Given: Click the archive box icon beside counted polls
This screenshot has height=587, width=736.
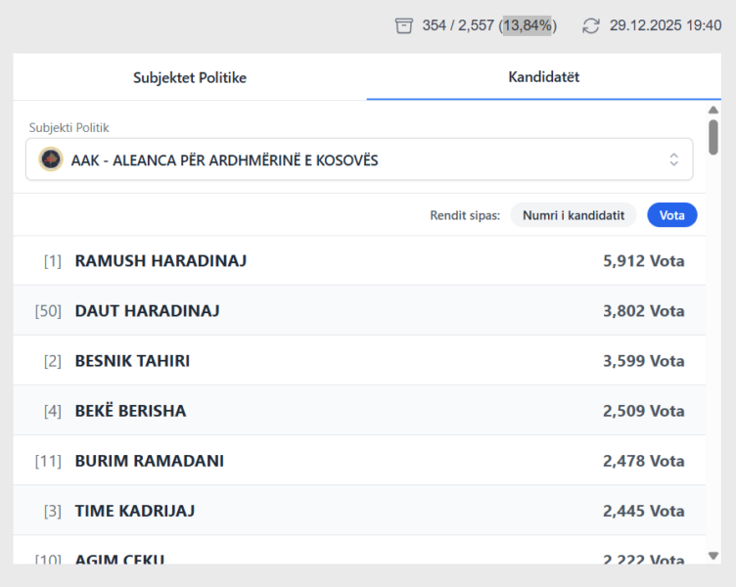Looking at the screenshot, I should [404, 25].
